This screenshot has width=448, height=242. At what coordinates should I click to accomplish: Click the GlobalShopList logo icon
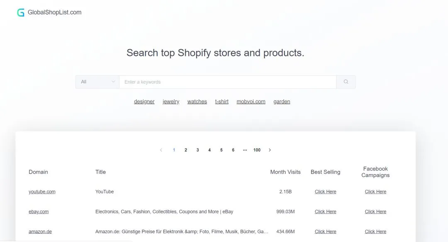coord(21,12)
